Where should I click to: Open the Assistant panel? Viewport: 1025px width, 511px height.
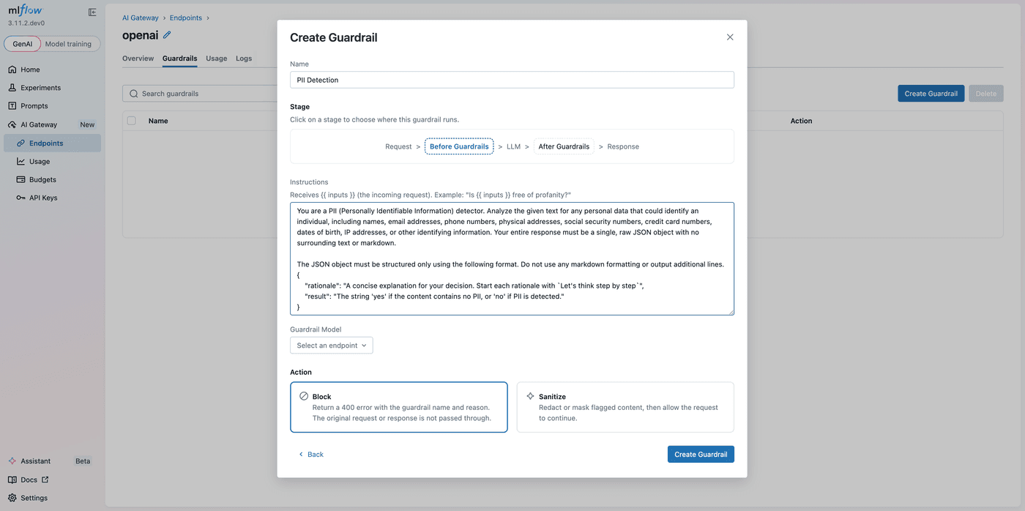tap(32, 460)
